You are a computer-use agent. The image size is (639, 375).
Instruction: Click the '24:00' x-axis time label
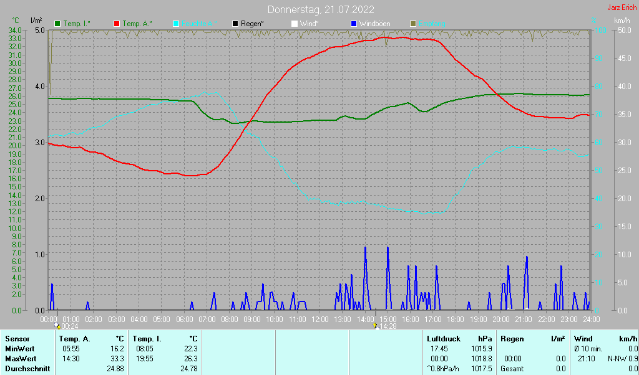pos(591,320)
